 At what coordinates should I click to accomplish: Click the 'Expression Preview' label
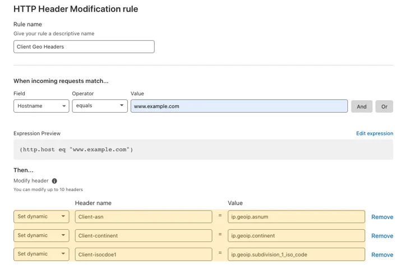point(37,133)
